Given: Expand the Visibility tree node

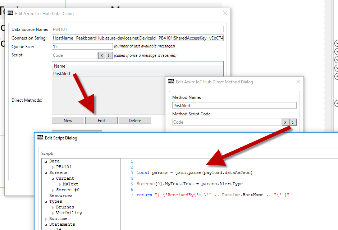Looking at the screenshot, I should tap(53, 213).
